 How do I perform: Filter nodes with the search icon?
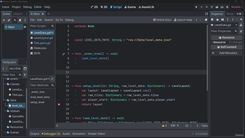tap(15, 20)
